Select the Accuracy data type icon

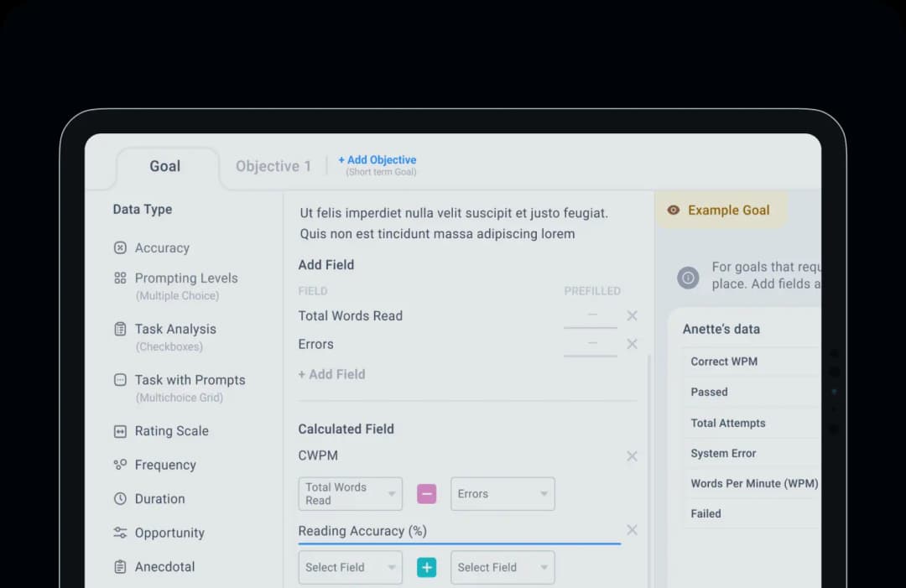point(120,247)
